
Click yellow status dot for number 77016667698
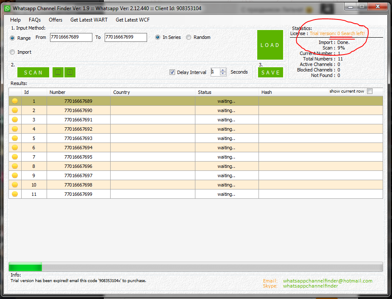tap(15, 185)
